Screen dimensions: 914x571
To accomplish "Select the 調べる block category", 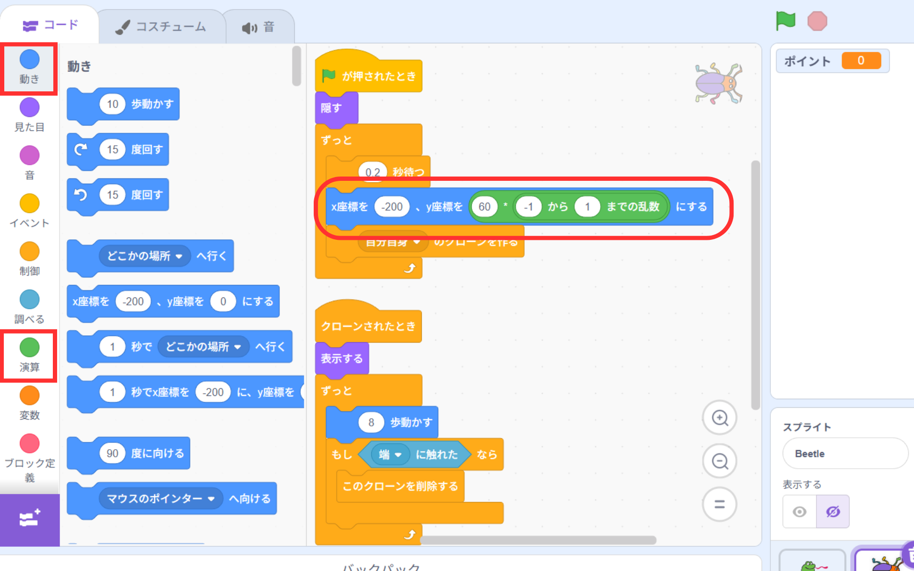I will [x=30, y=307].
